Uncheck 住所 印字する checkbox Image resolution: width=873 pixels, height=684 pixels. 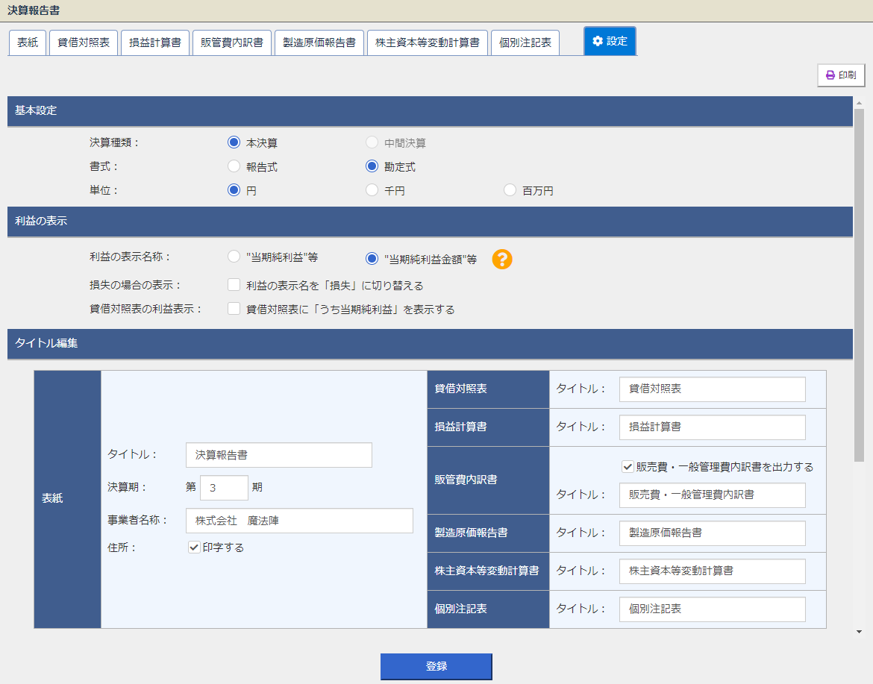[x=194, y=547]
